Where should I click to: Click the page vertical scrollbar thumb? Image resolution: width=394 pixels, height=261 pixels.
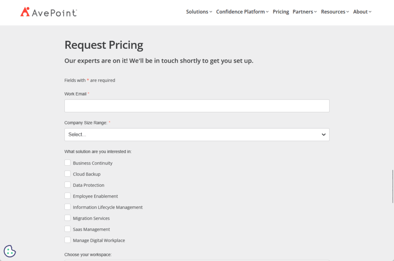pos(392,186)
